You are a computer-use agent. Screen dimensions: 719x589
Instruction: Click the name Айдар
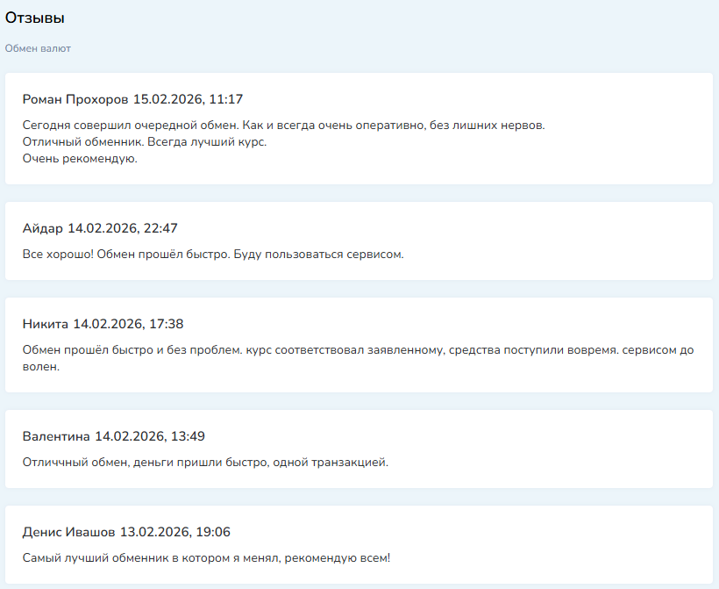coord(42,227)
